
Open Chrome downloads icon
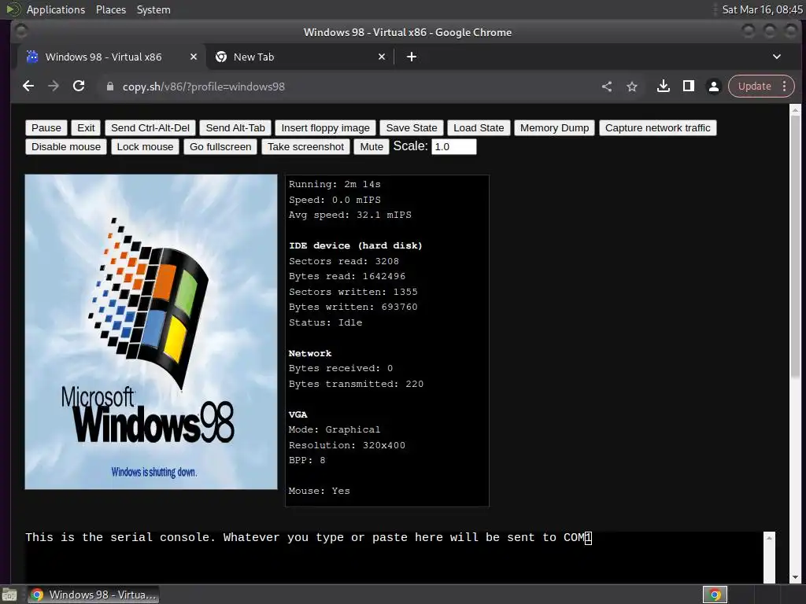click(663, 87)
